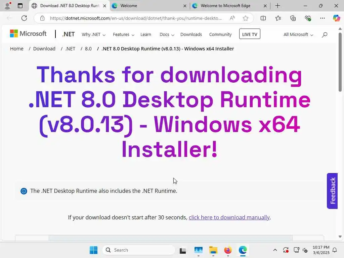Go to the Downloads page

pyautogui.click(x=191, y=35)
